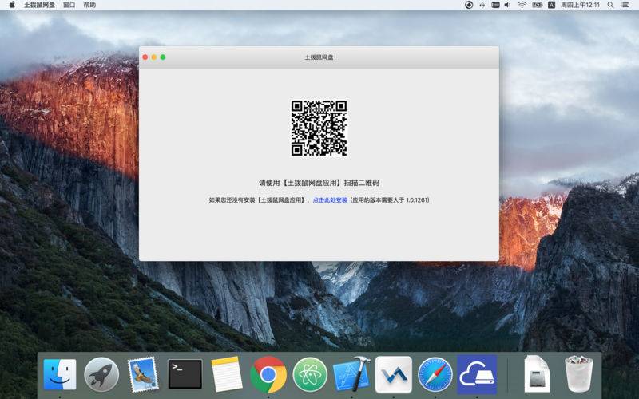Open Spotlight search magnifier icon
The width and height of the screenshot is (639, 399).
coord(610,5)
